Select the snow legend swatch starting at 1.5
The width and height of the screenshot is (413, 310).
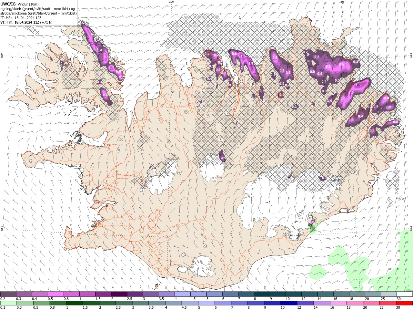coord(103,294)
